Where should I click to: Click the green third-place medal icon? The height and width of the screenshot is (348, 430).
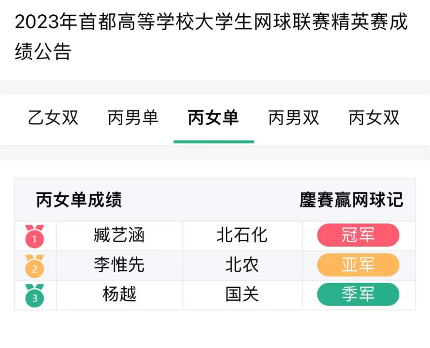tap(35, 295)
